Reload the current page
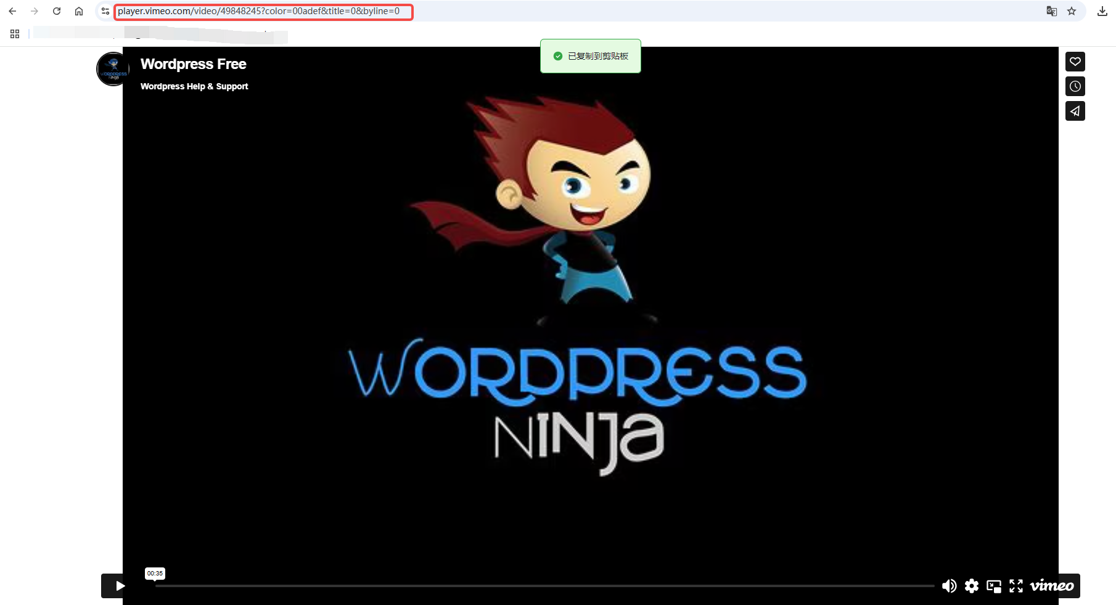 [x=57, y=11]
